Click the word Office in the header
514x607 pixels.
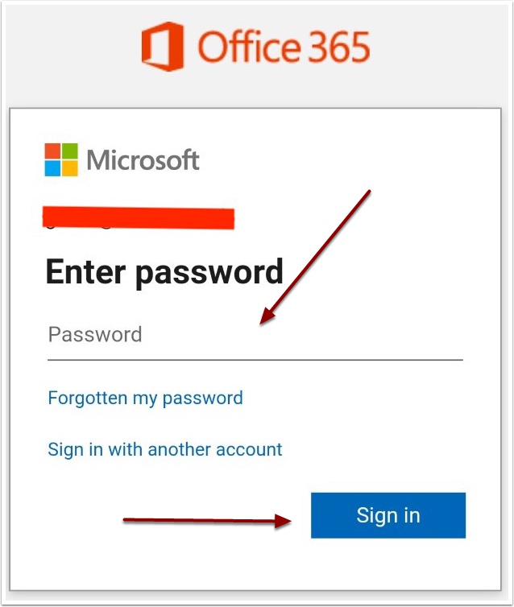[250, 47]
